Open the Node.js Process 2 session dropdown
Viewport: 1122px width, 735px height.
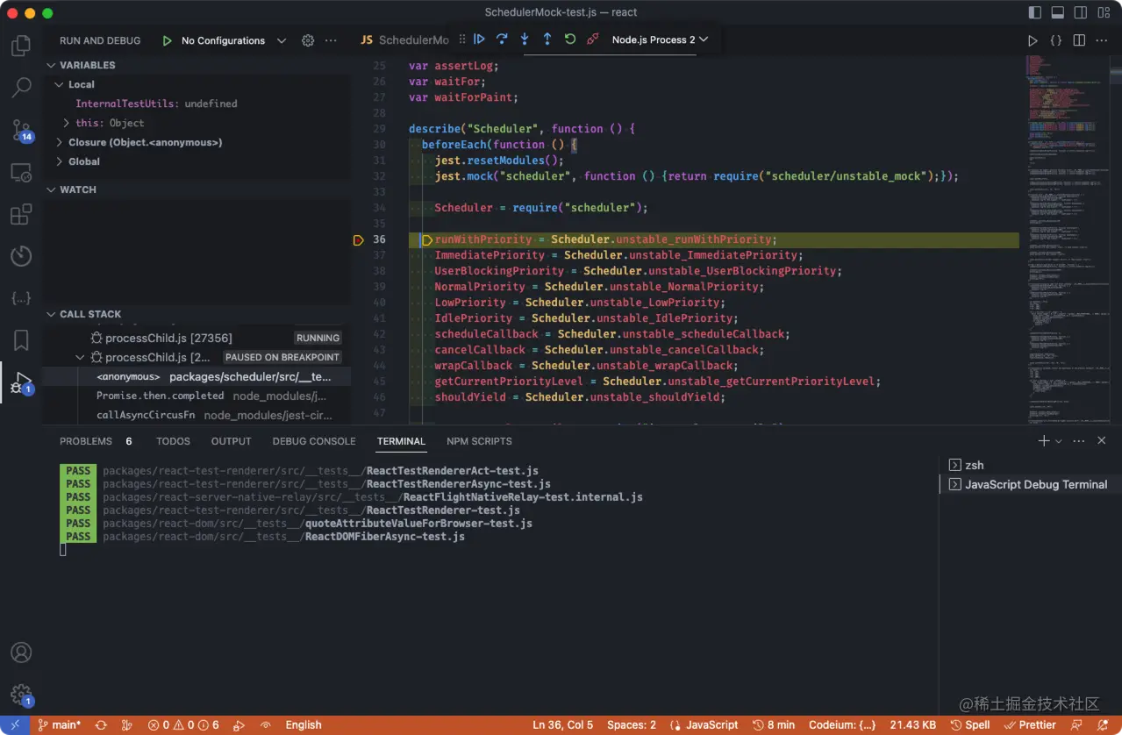[x=660, y=39]
